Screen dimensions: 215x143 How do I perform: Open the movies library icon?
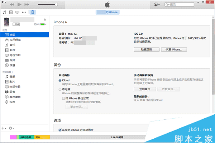[11, 12]
